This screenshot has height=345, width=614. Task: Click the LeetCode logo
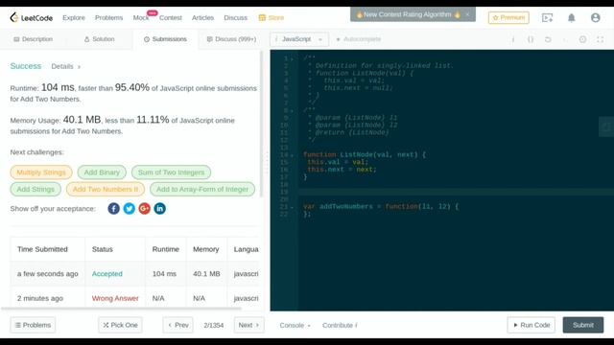[32, 17]
